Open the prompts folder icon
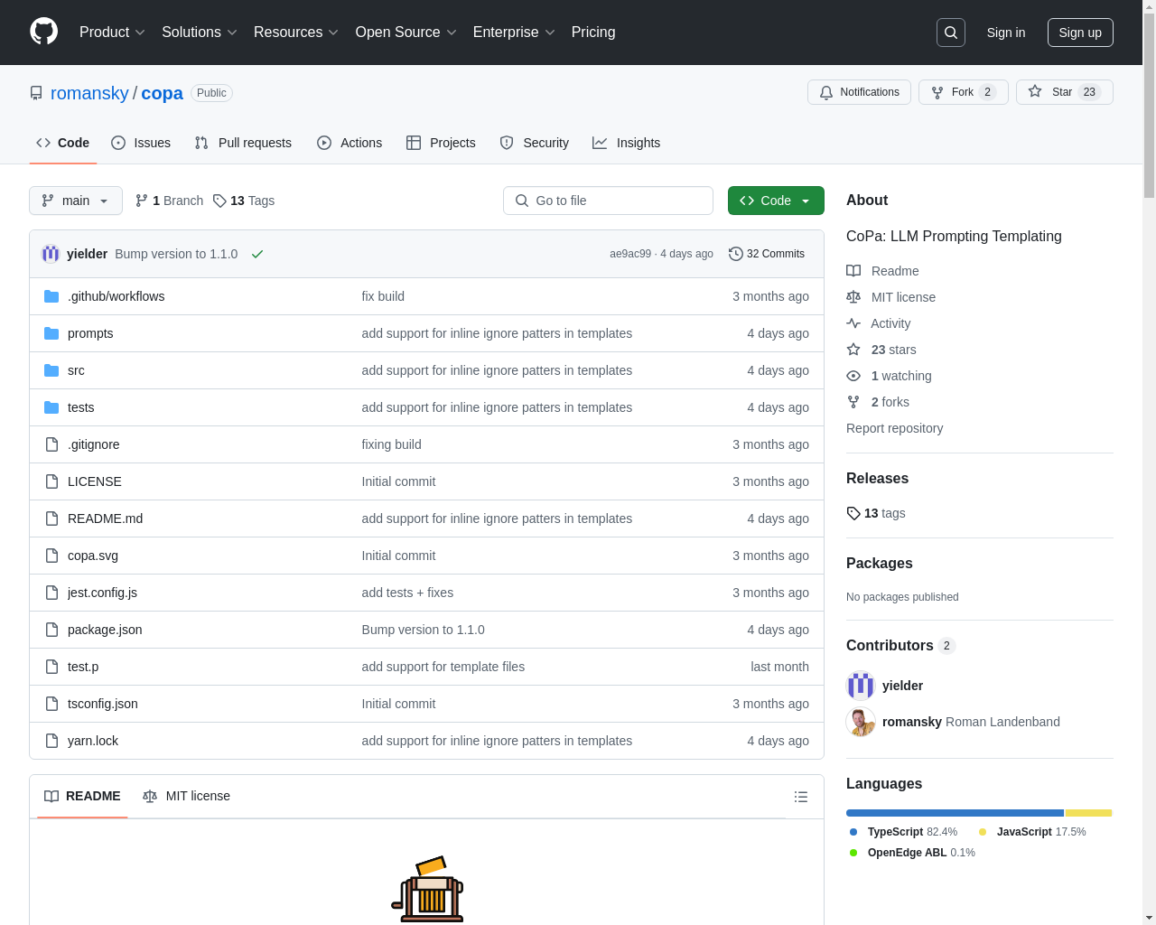Screen dimensions: 1156x925 (x=51, y=333)
